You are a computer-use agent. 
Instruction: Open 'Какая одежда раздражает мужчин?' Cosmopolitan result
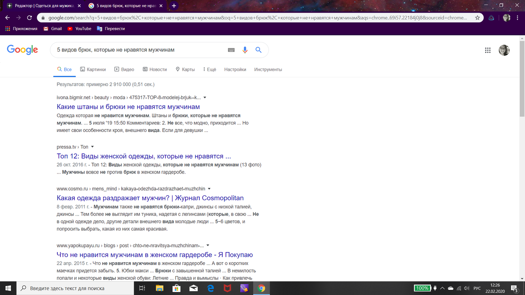[x=150, y=198]
